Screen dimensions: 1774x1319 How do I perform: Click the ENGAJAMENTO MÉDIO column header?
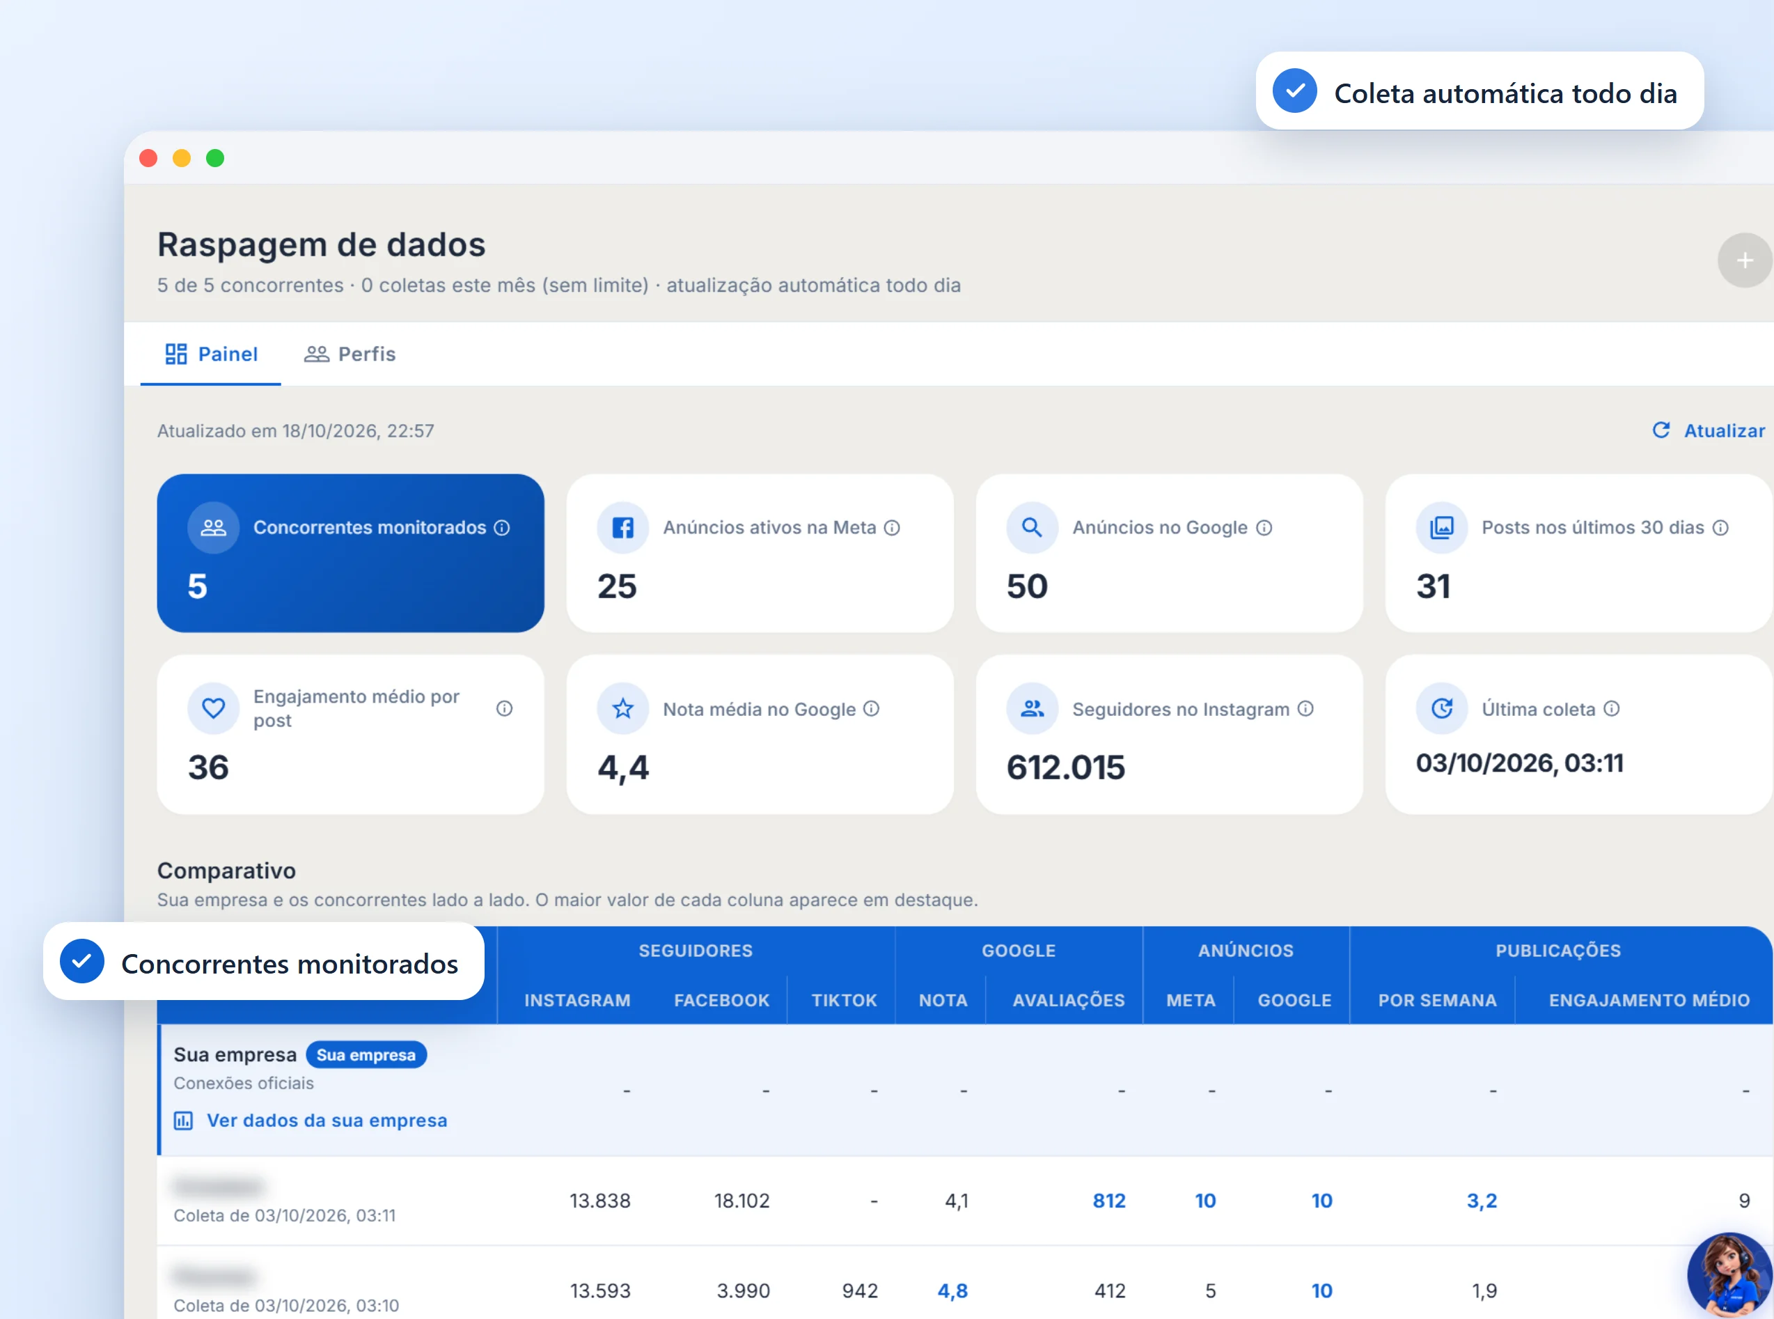click(x=1649, y=999)
